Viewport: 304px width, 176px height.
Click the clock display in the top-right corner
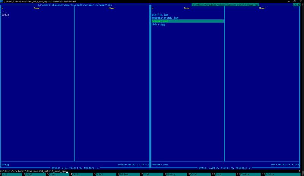tap(296, 5)
